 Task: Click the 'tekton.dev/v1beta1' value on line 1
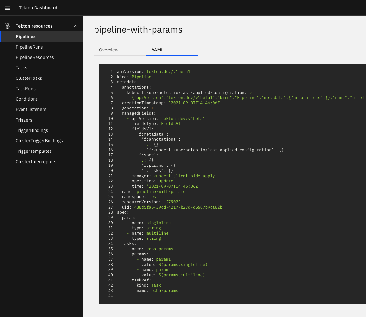point(168,72)
